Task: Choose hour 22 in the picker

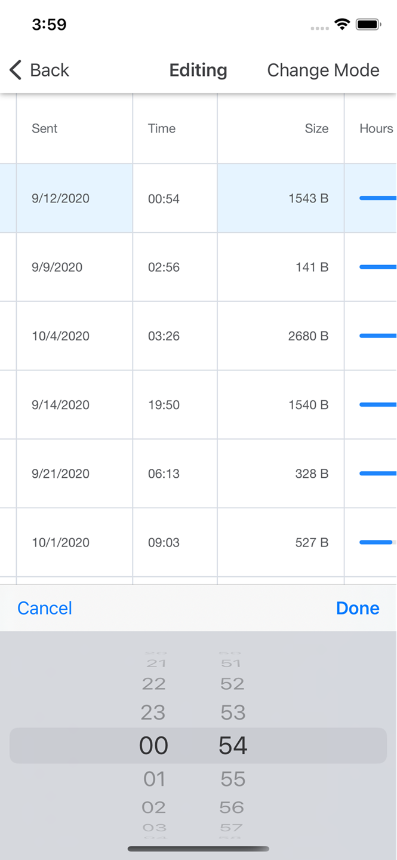Action: click(x=153, y=684)
